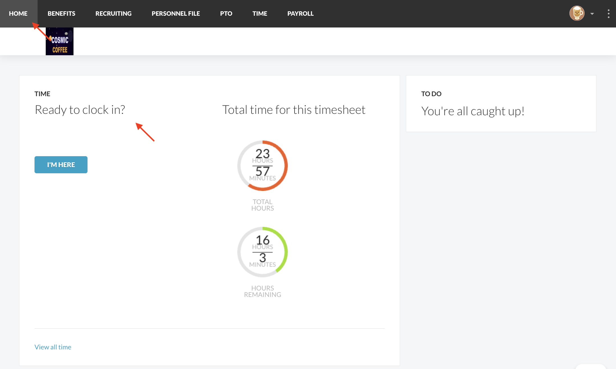Open the PTO tab

(226, 13)
